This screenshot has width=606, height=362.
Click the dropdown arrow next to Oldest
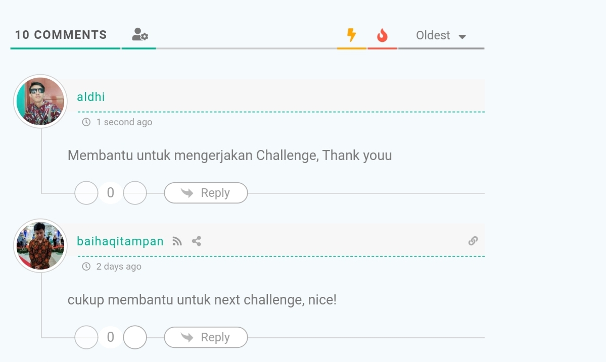[462, 37]
